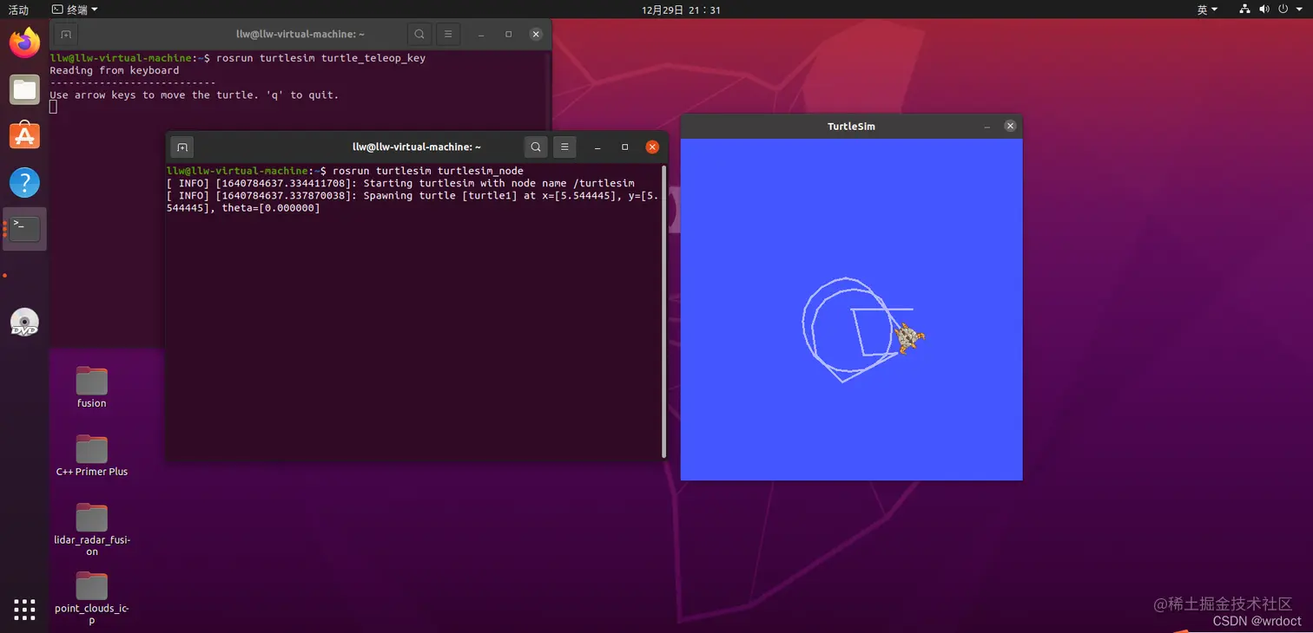The image size is (1313, 633).
Task: Close the TurtleSim window
Action: tap(1010, 126)
